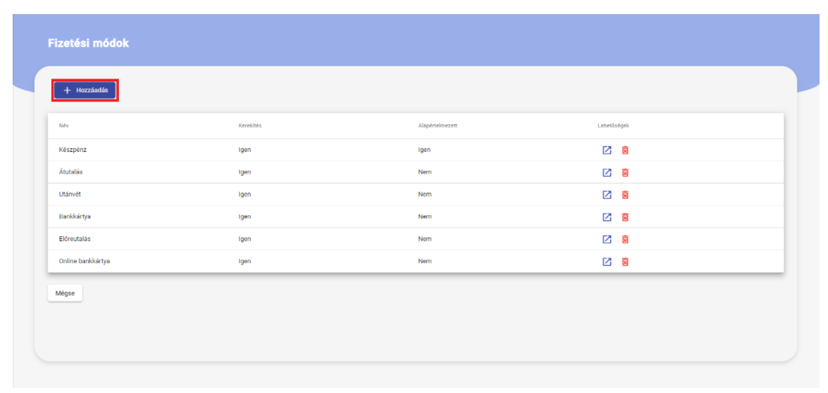The width and height of the screenshot is (828, 393).
Task: Open edit icon for Átutalás row
Action: point(606,172)
